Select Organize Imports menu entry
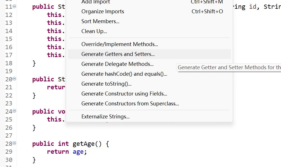The image size is (281, 167). [103, 12]
